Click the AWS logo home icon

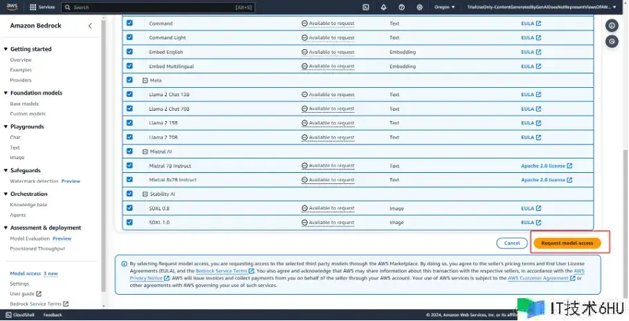tap(13, 7)
